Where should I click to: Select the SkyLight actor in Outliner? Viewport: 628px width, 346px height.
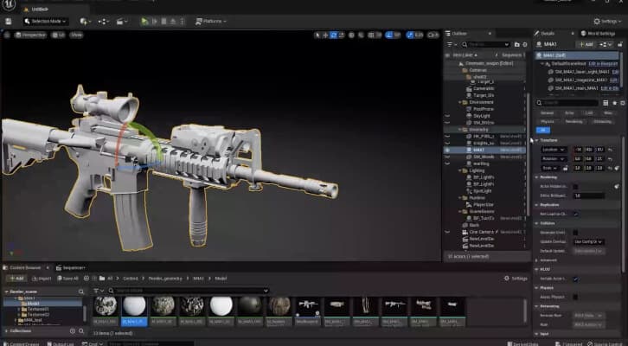click(x=482, y=116)
